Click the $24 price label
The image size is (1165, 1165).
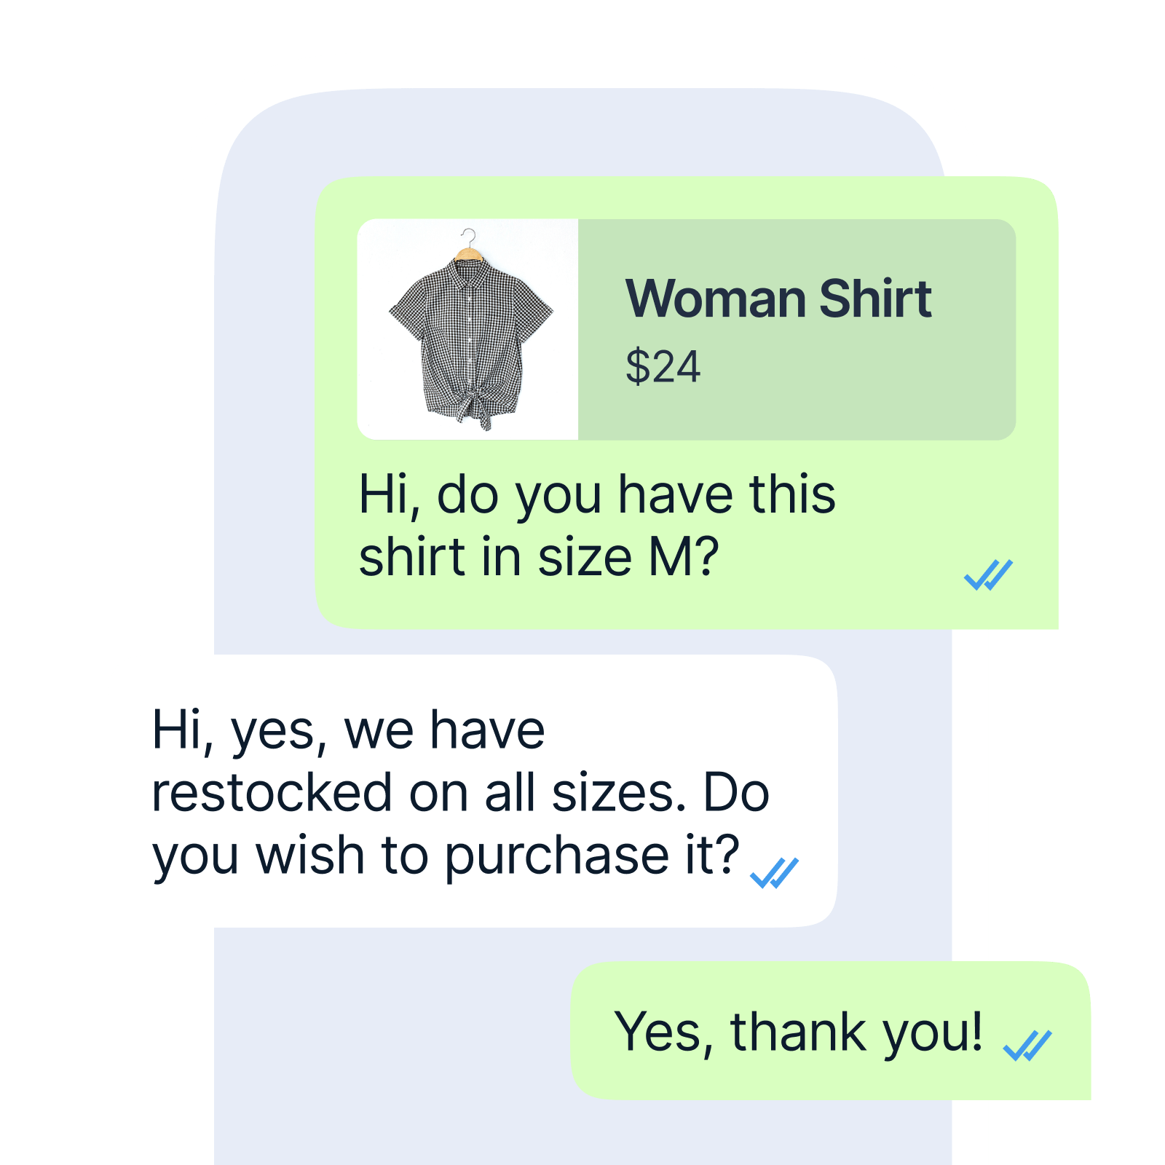click(663, 366)
